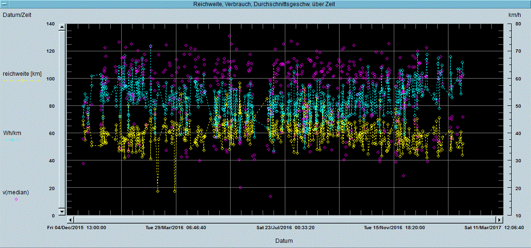Click the 'Datum/Zeit' label at top left
This screenshot has height=248, width=531.
click(x=18, y=15)
